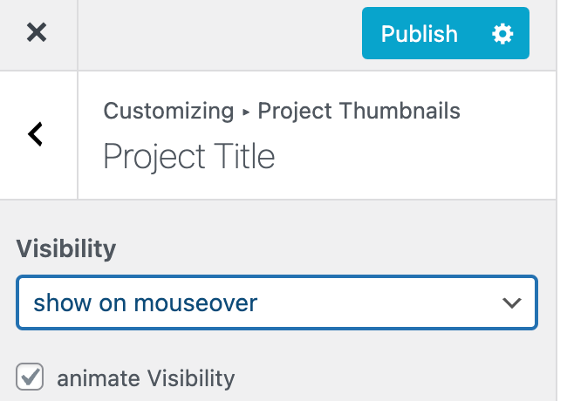The image size is (567, 401).
Task: Click the word "Visibility" in the checkbox label
Action: tap(190, 378)
